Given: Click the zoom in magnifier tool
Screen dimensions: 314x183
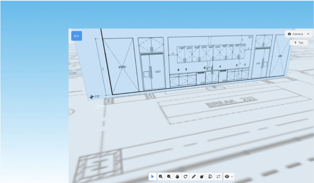Looking at the screenshot, I should point(160,177).
